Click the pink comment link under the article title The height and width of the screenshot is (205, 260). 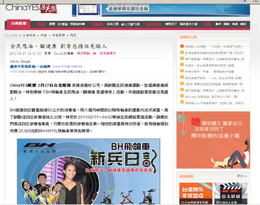87,53
